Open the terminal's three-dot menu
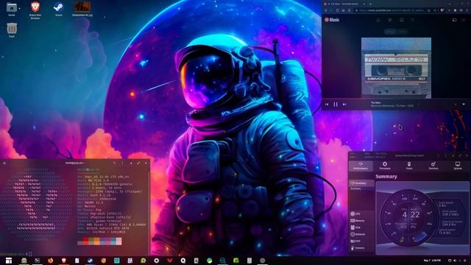This screenshot has width=471, height=265. click(122, 163)
